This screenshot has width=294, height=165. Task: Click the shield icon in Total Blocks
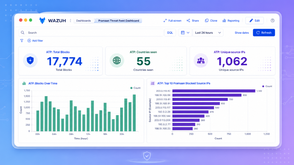[x=30, y=60]
